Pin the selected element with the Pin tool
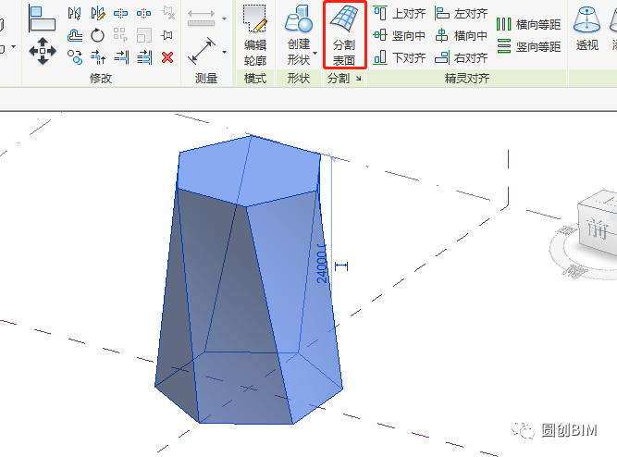 pos(167,35)
